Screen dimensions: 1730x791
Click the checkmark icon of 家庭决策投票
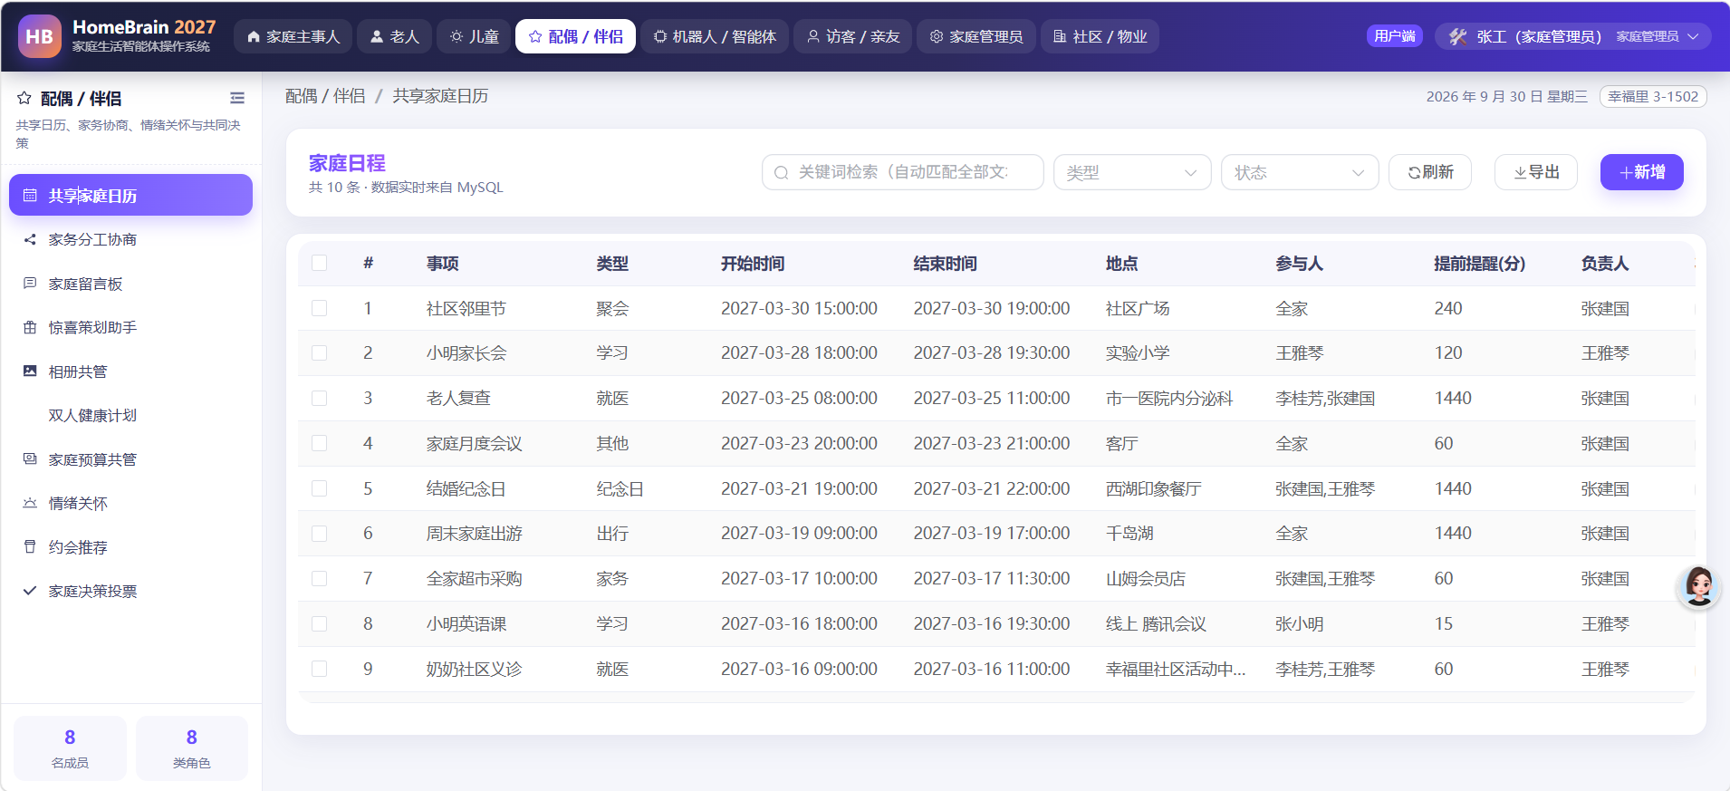tap(30, 591)
